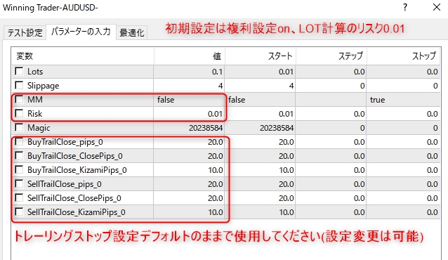This screenshot has height=260, width=448.
Task: Tick the BuyTrailClose_KizamiPips_0 checkbox
Action: 19,169
